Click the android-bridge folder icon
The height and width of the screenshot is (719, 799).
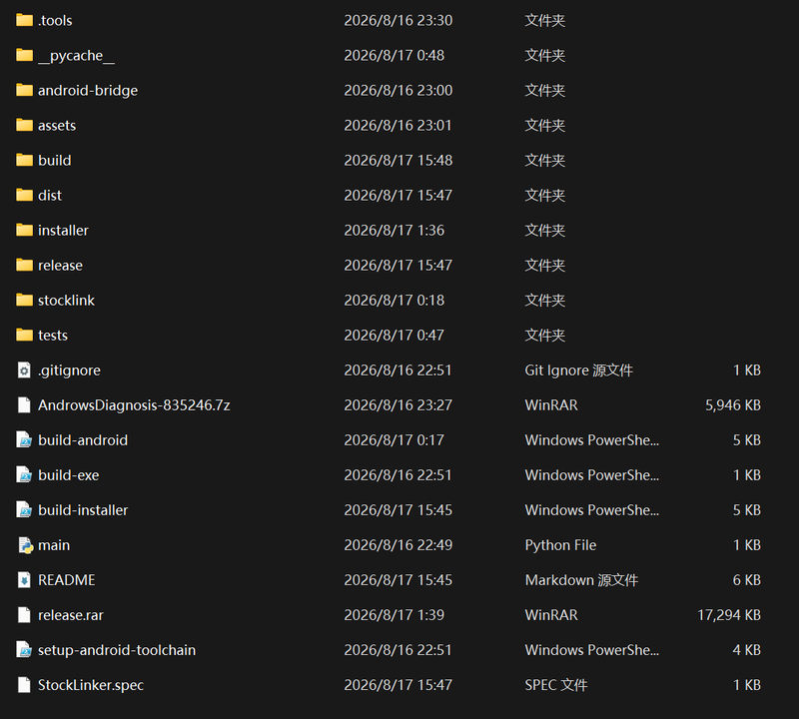tap(24, 90)
